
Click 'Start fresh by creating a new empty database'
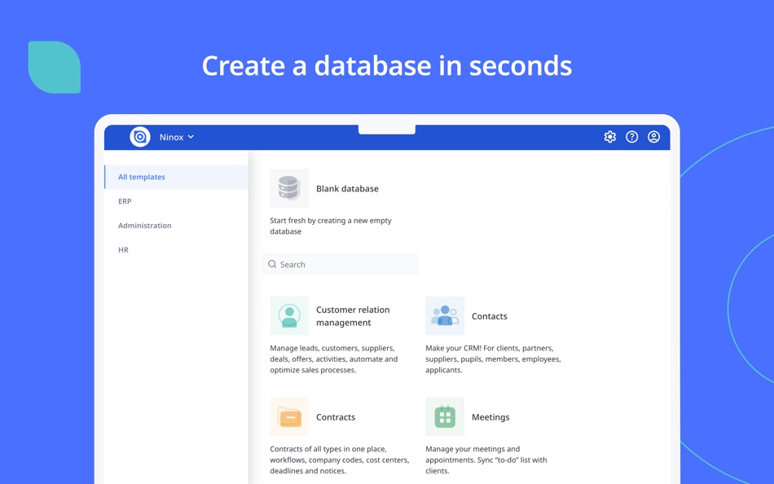tap(330, 226)
